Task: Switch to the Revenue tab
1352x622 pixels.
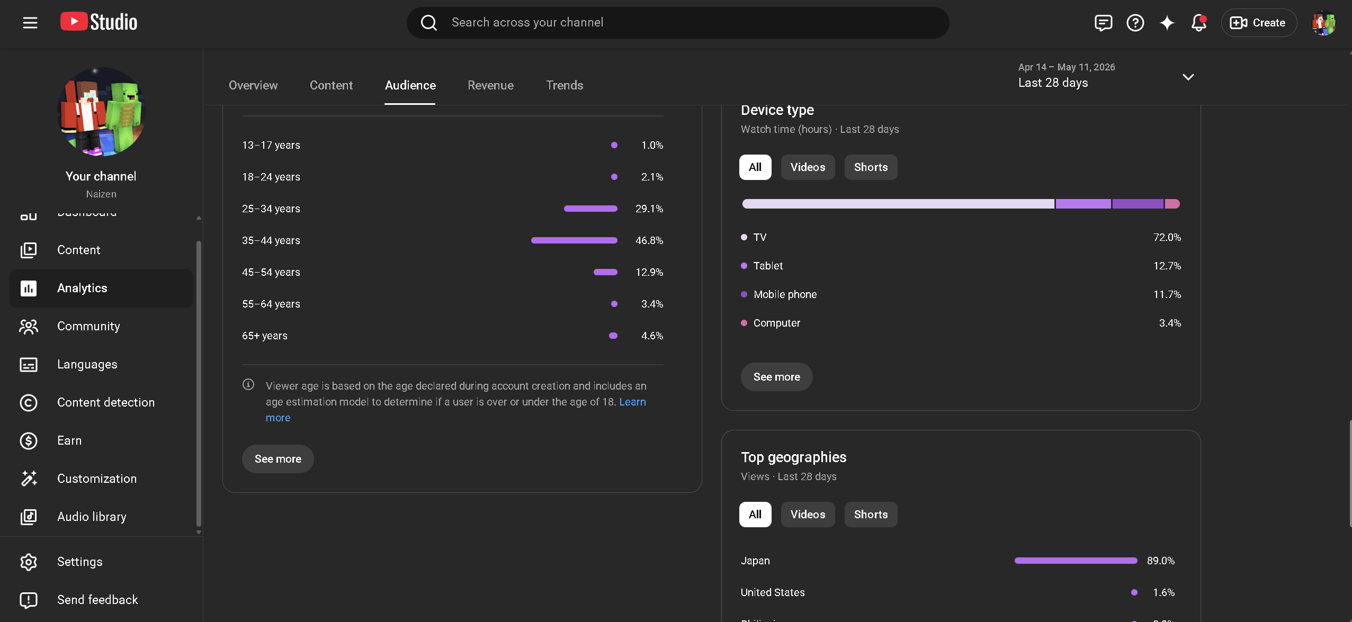Action: pos(490,85)
